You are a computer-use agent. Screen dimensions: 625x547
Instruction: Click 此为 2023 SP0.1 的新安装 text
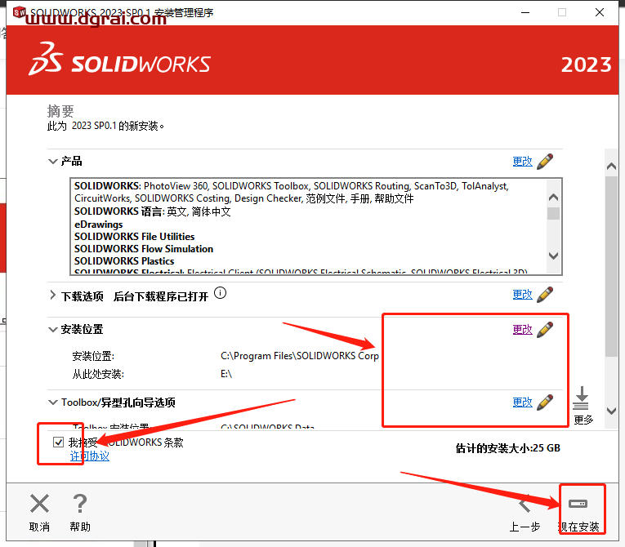click(105, 126)
